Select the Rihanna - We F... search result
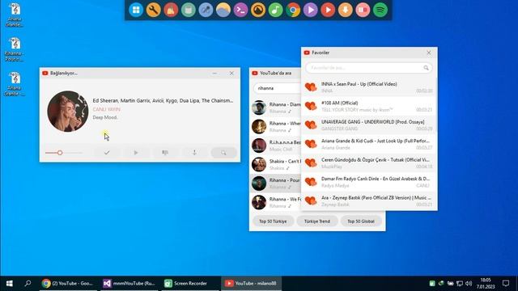This screenshot has width=518, height=291. coord(275,202)
